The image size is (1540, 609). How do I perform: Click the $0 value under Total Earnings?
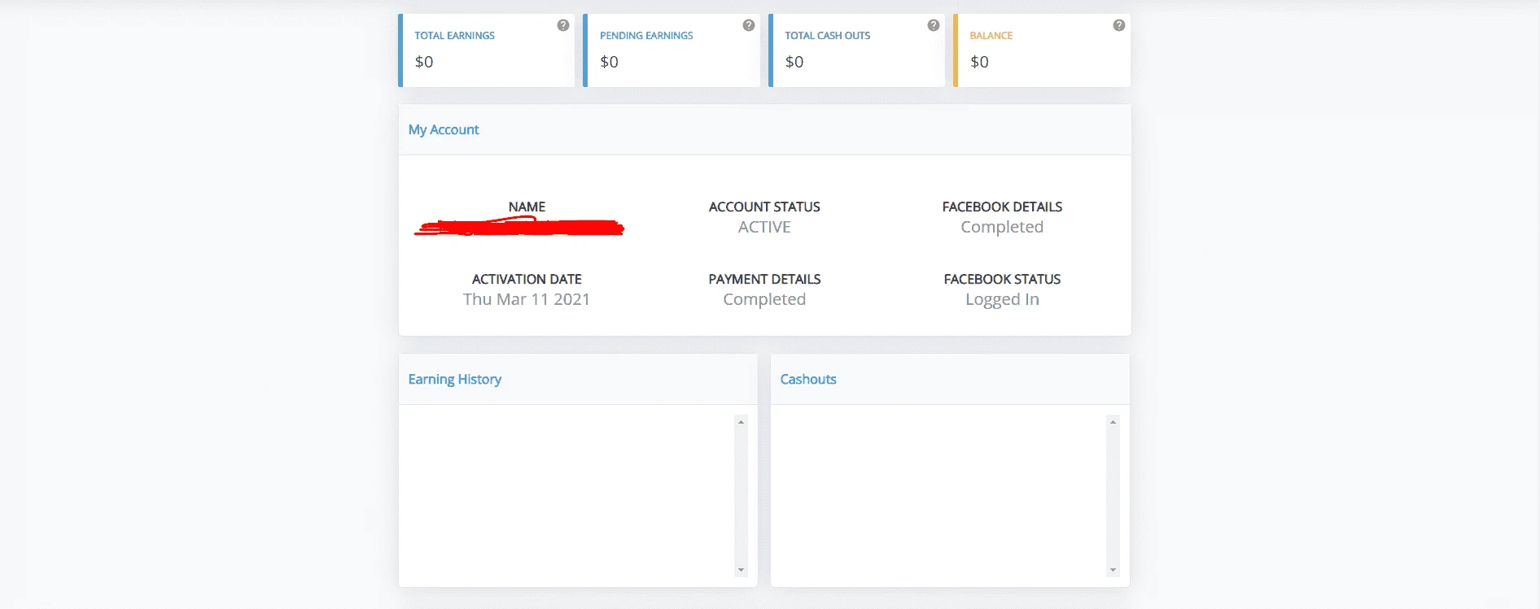coord(424,62)
